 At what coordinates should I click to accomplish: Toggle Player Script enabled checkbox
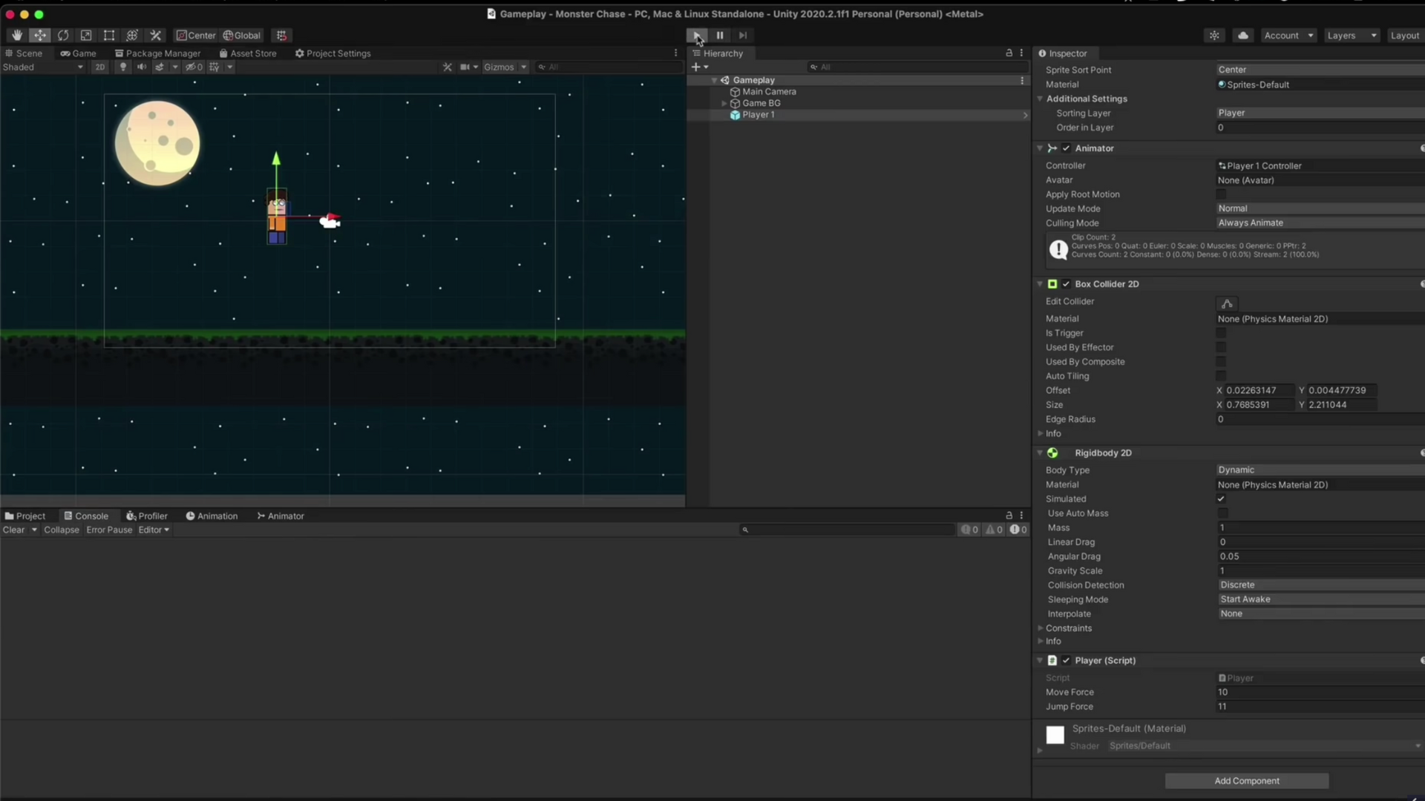tap(1067, 660)
